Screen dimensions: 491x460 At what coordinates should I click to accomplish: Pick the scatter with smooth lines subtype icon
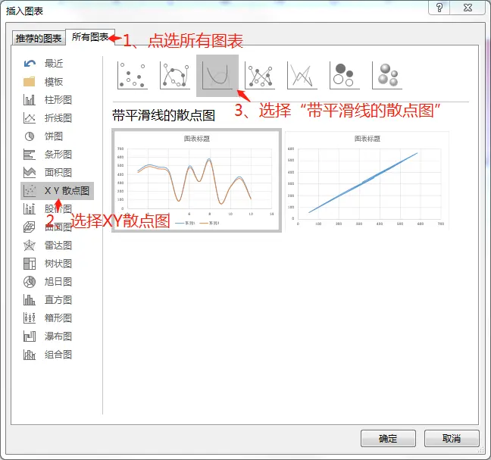point(217,76)
